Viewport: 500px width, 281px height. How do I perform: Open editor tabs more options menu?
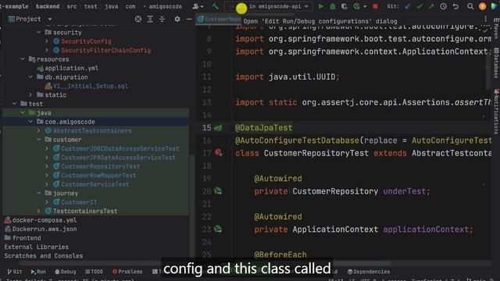(x=485, y=19)
